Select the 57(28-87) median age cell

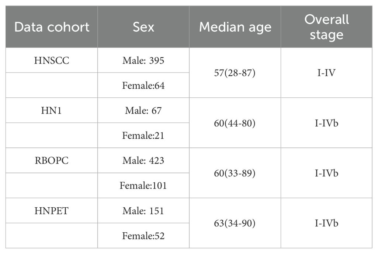(235, 73)
